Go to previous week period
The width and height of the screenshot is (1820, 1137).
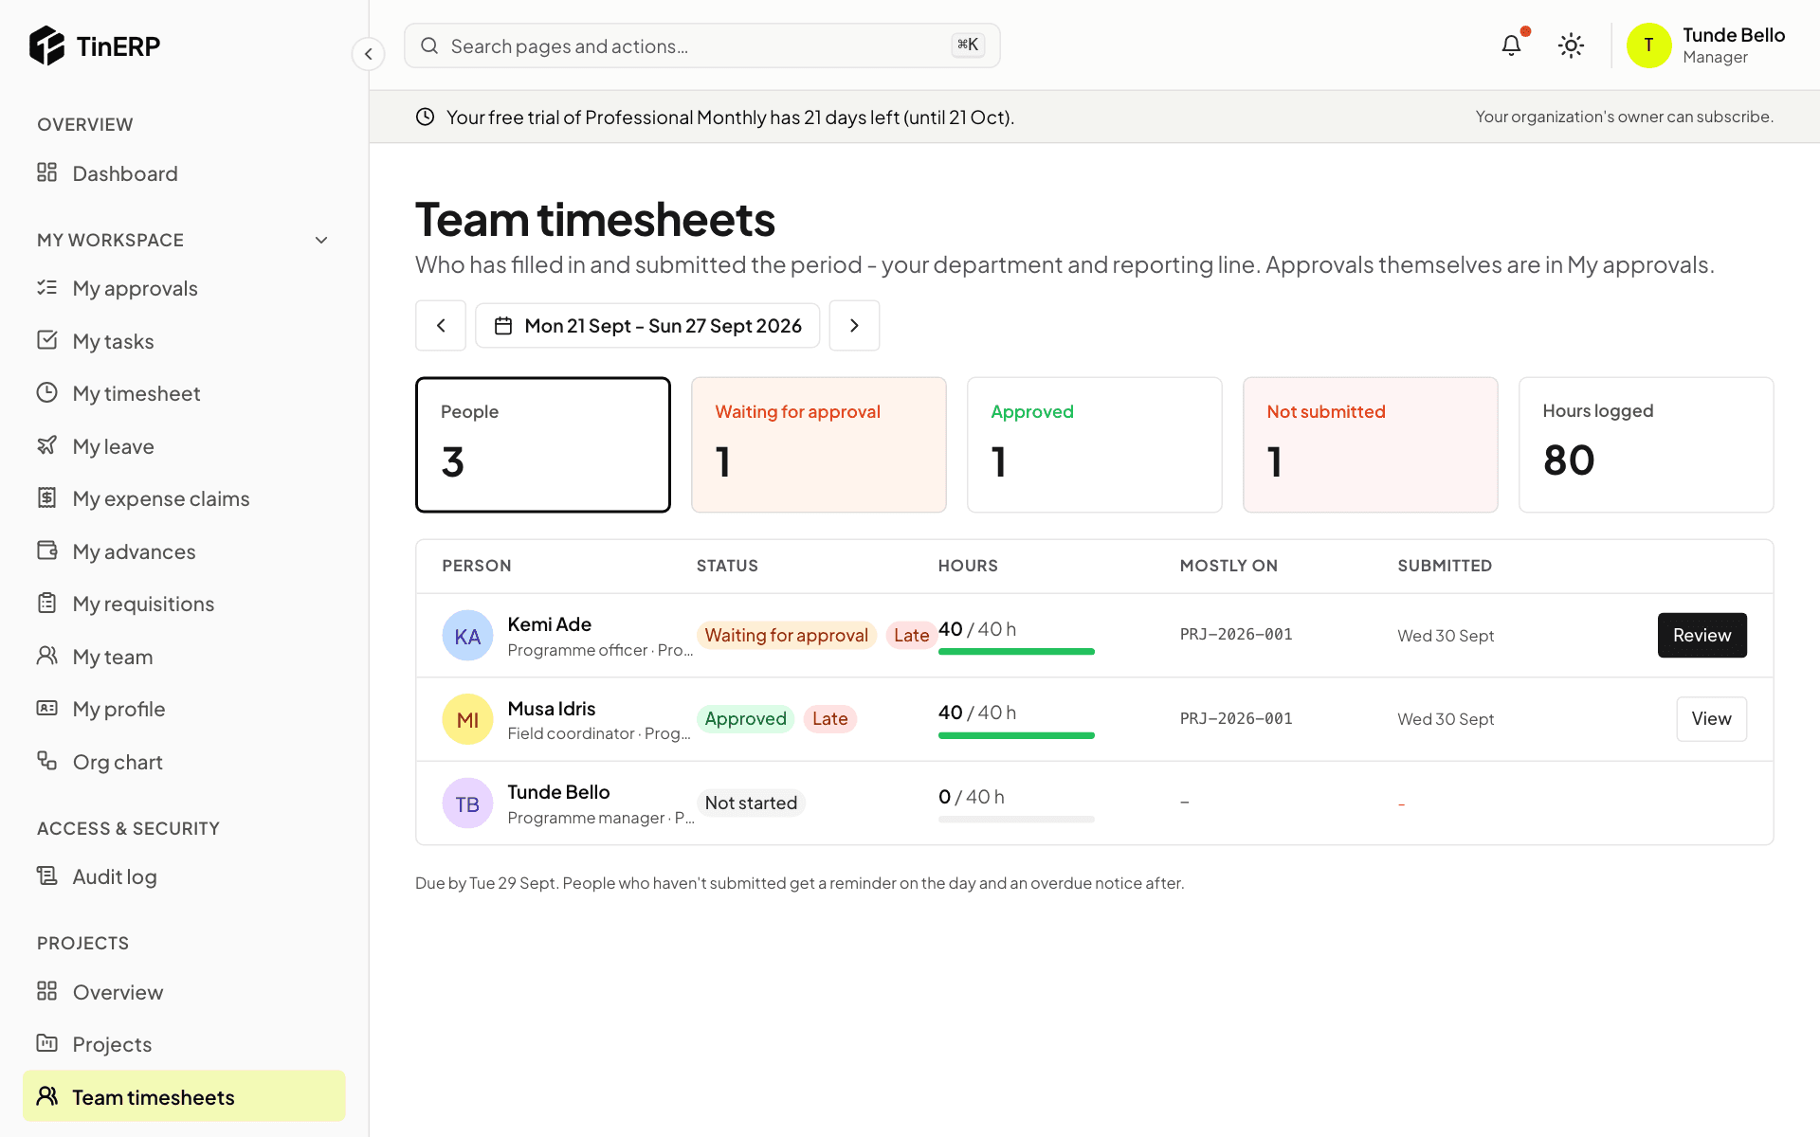[441, 326]
